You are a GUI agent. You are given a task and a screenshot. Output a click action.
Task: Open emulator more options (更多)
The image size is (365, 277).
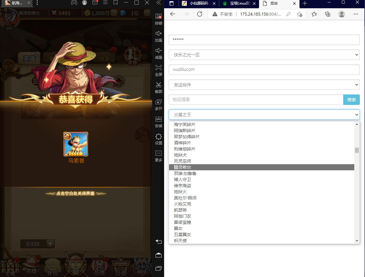point(159,157)
